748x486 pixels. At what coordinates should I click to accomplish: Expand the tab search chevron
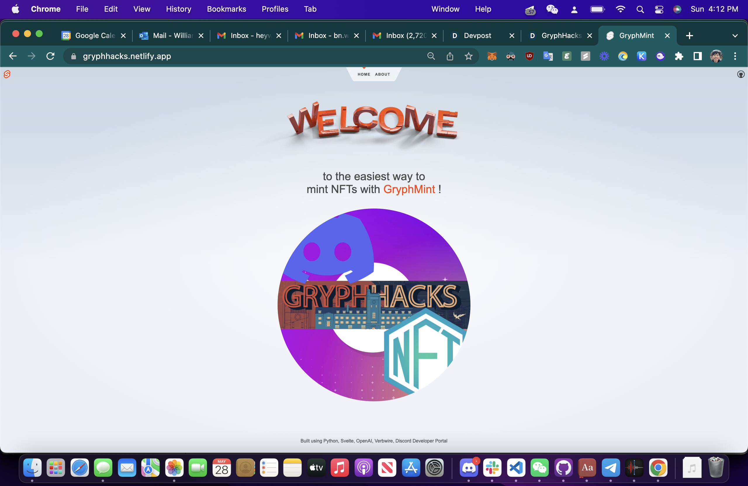click(735, 36)
